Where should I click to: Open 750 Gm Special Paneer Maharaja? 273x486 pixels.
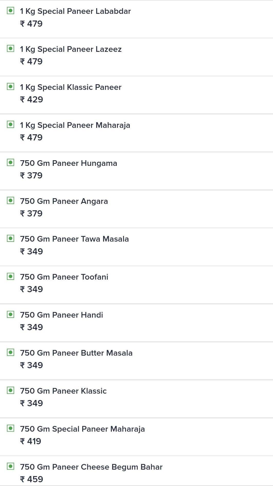click(x=82, y=429)
